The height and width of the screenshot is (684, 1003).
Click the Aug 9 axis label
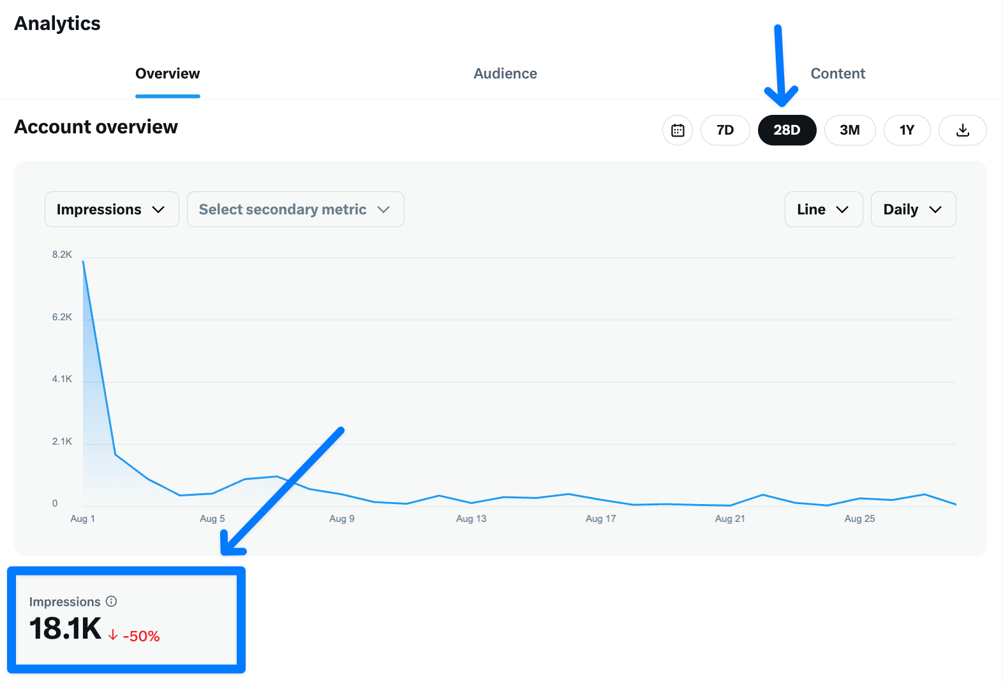click(x=342, y=519)
